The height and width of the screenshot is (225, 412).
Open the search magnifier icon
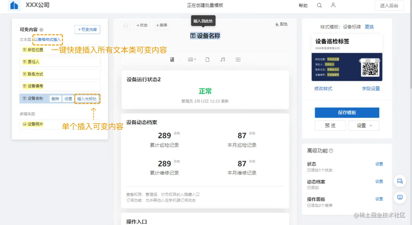[x=319, y=5]
